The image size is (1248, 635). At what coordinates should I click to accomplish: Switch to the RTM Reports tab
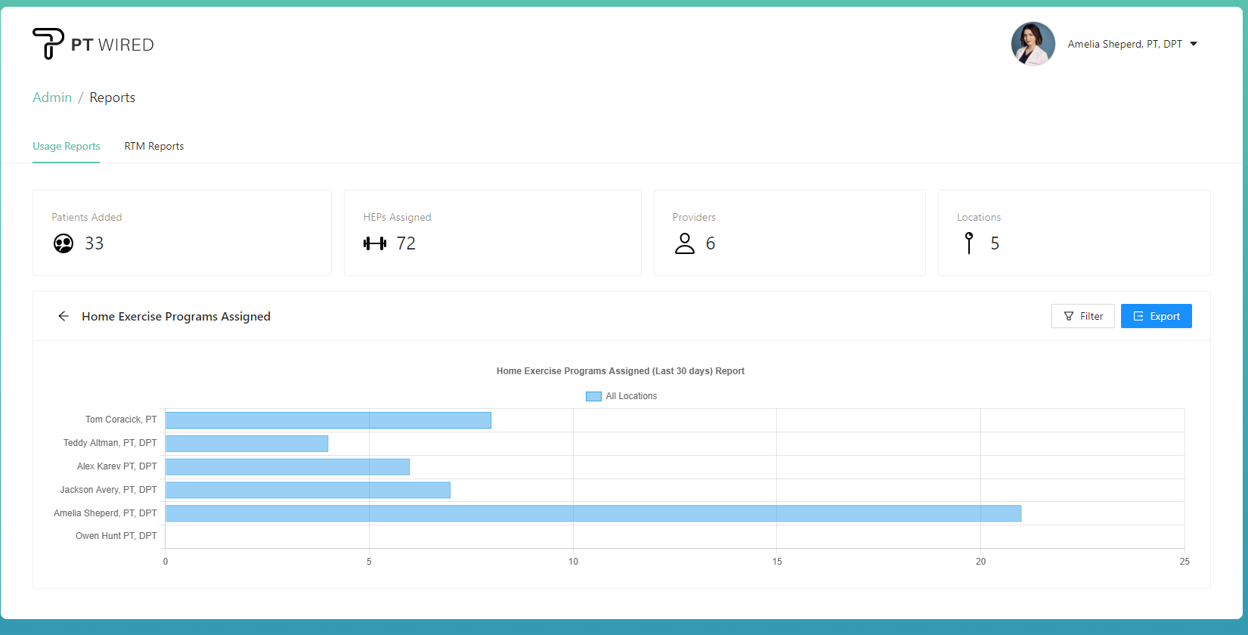click(154, 146)
